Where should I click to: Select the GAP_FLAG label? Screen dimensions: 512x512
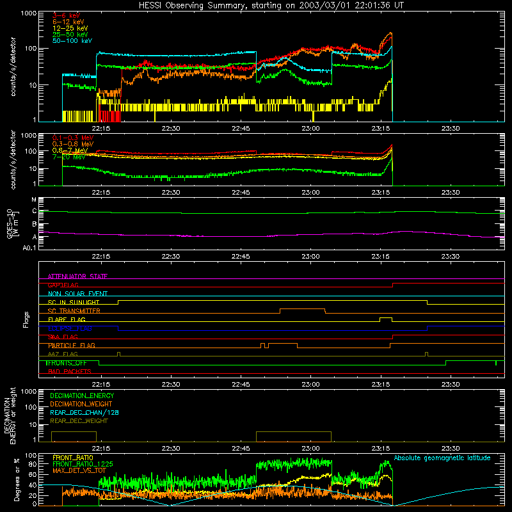pyautogui.click(x=63, y=285)
